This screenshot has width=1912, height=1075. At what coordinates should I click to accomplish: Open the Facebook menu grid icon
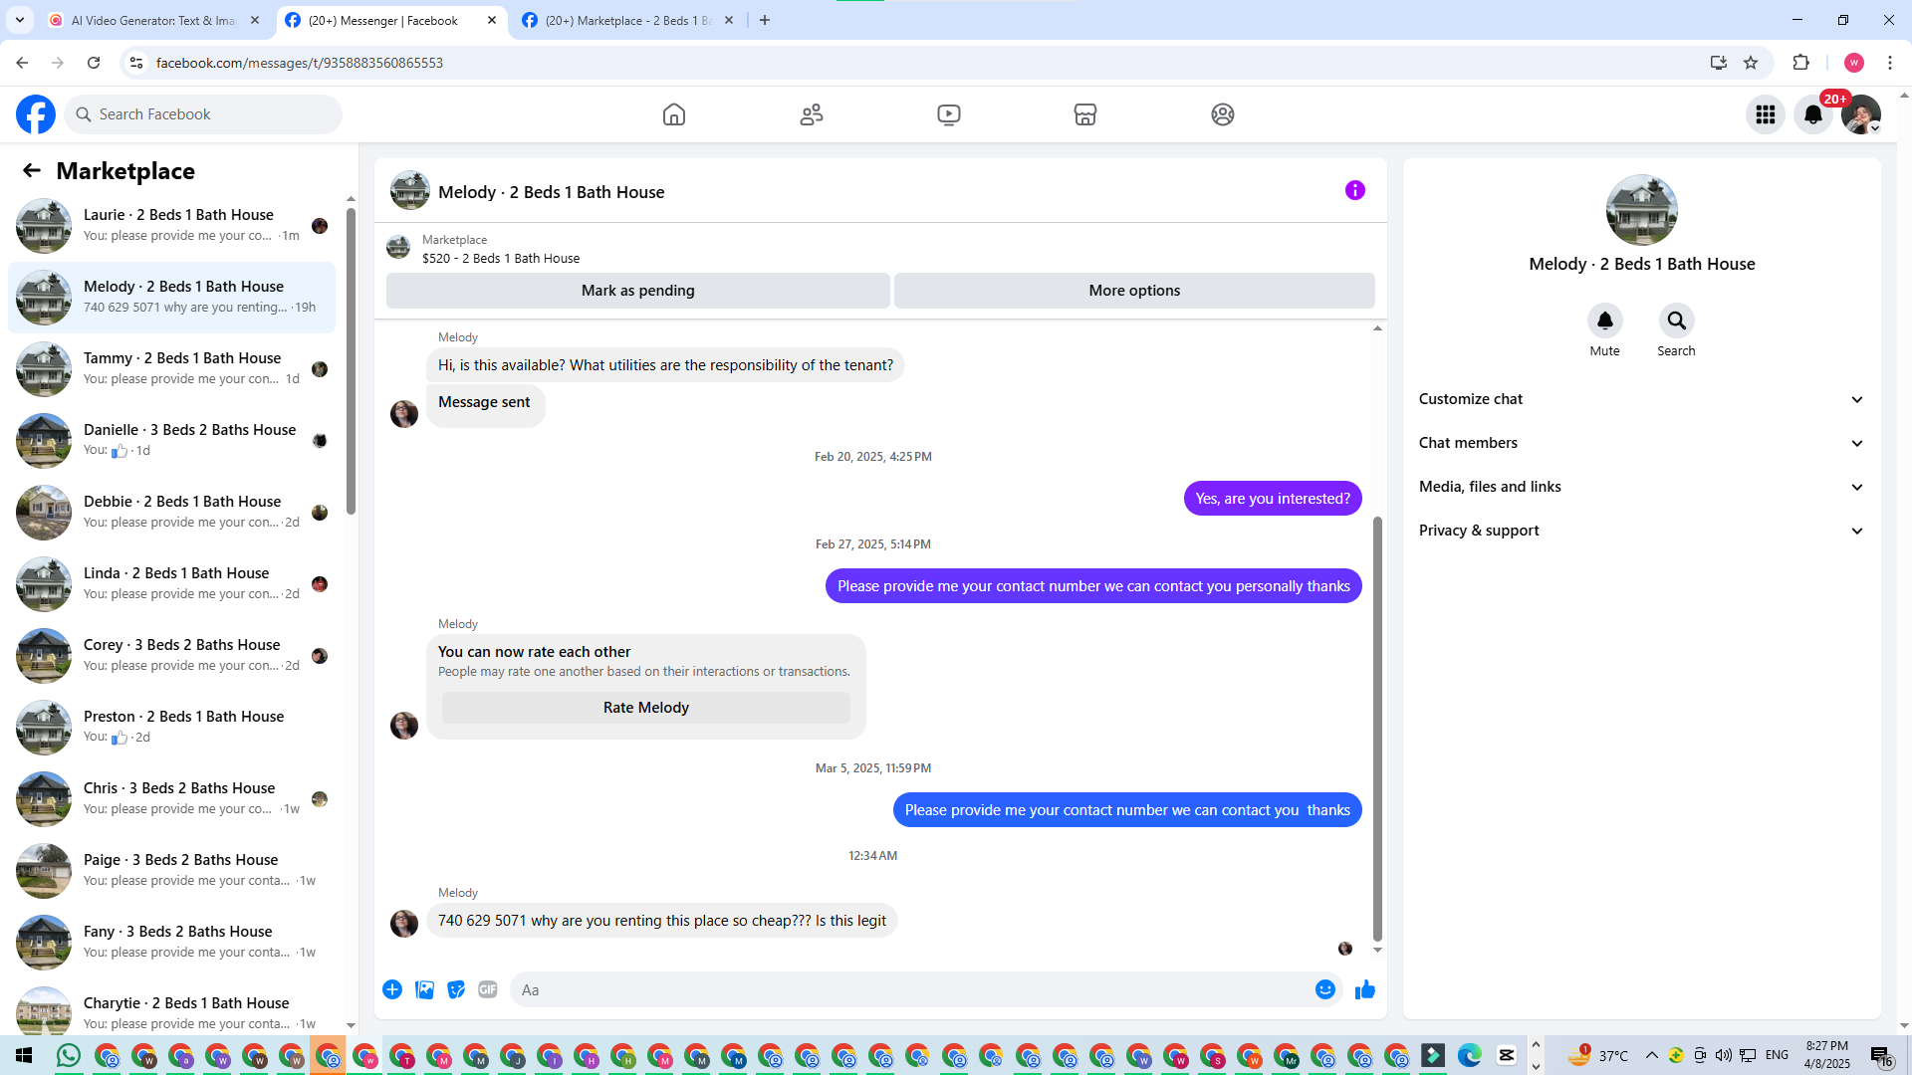pos(1765,114)
